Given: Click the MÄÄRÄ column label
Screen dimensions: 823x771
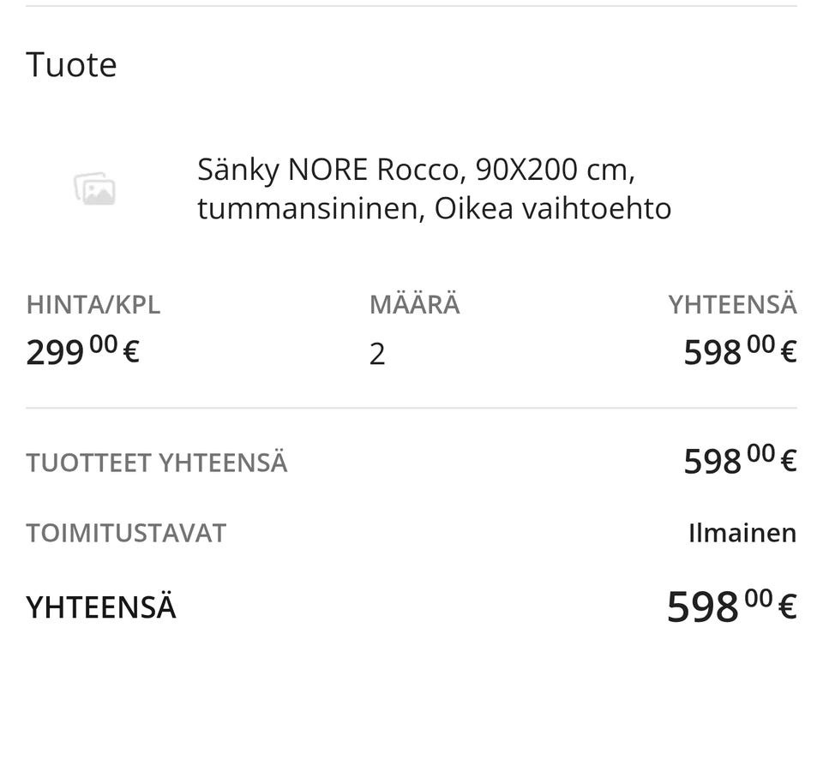Looking at the screenshot, I should pos(415,305).
